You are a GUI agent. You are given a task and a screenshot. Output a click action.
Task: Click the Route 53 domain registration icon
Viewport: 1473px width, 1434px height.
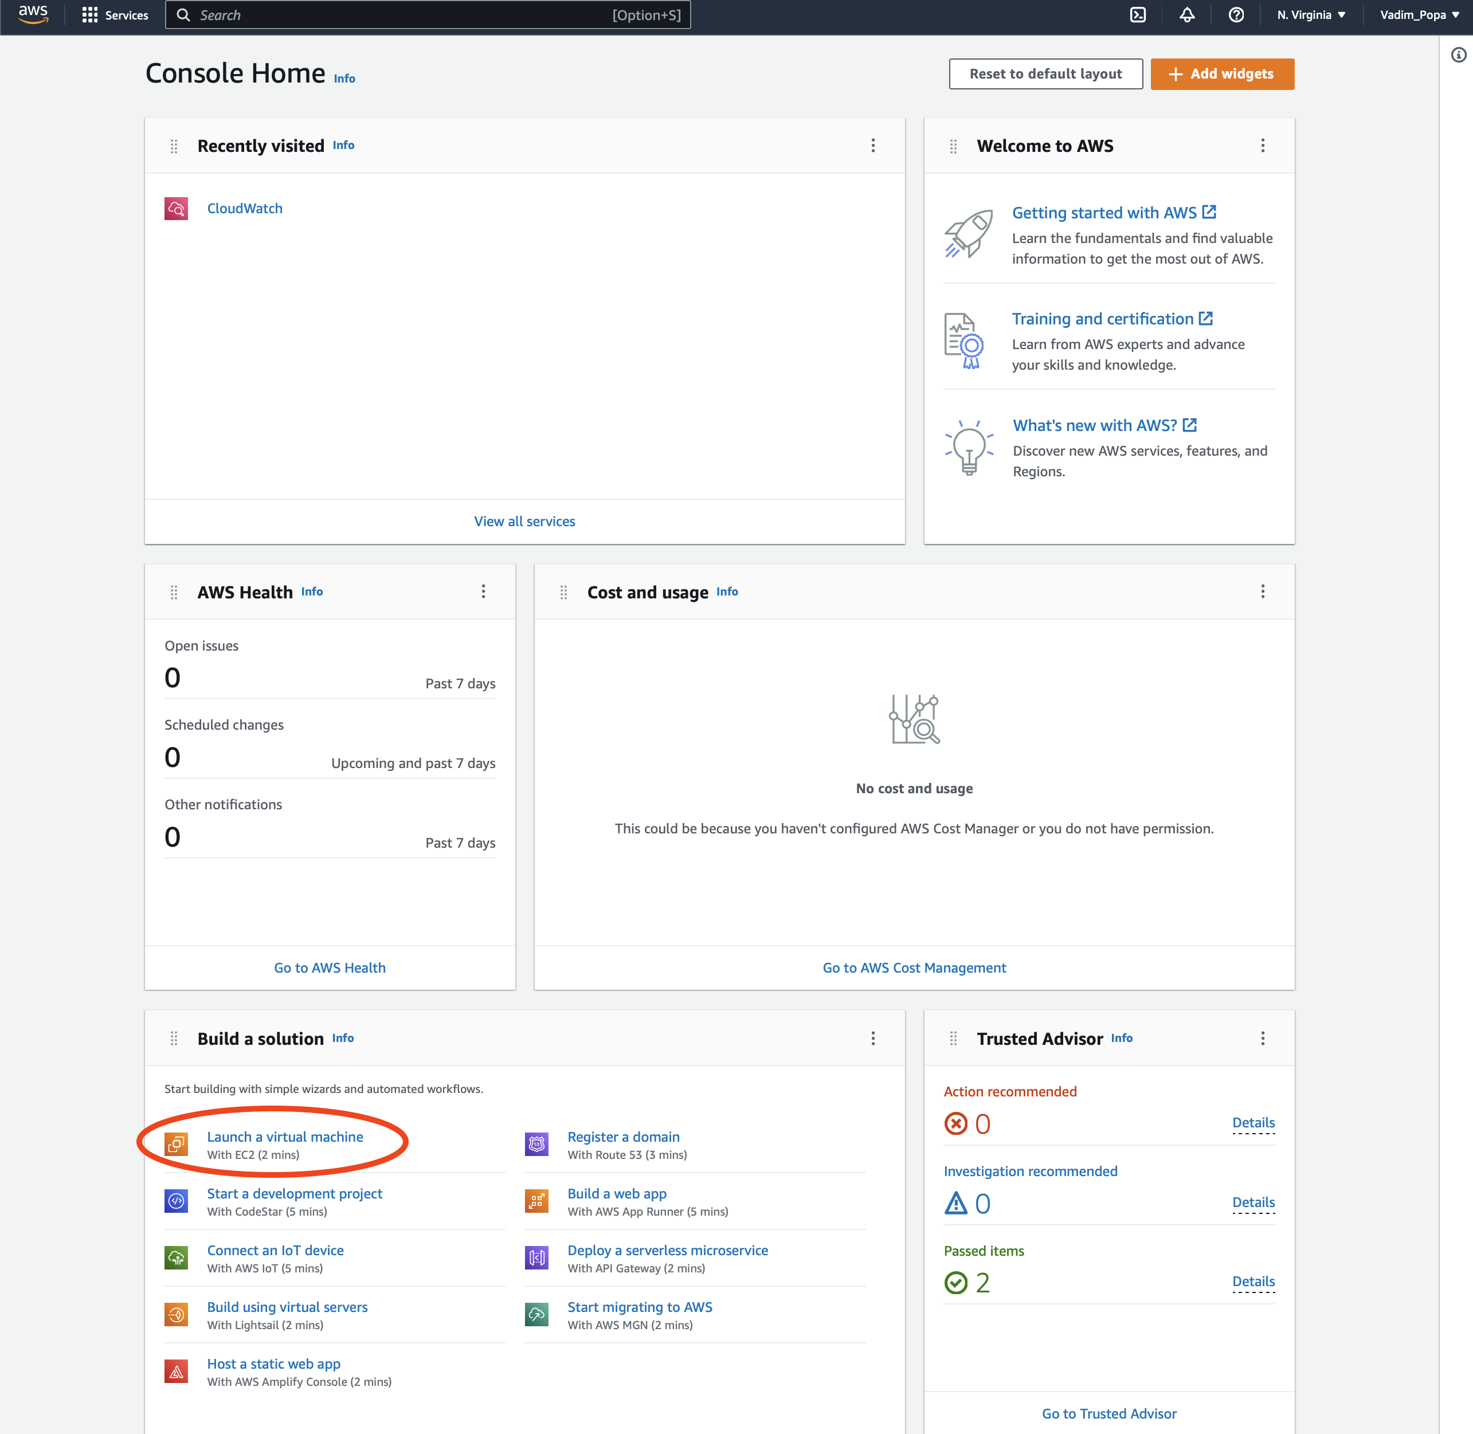pos(536,1144)
